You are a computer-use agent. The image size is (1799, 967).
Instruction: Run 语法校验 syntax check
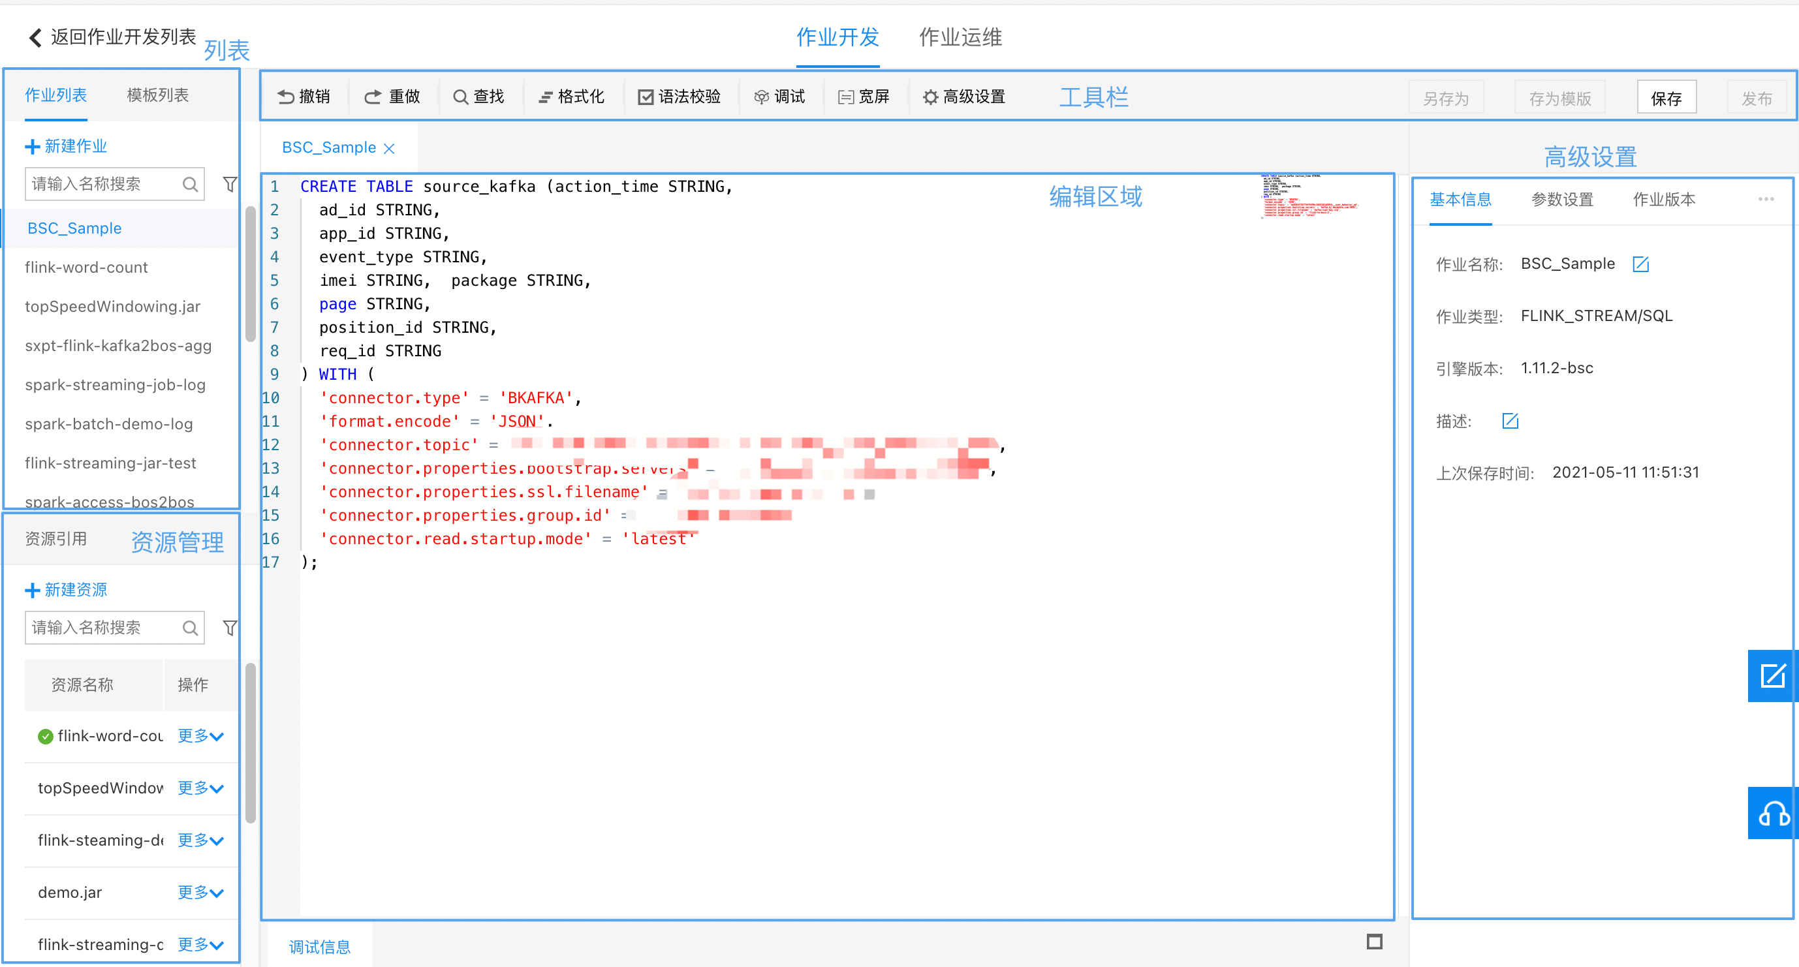[x=679, y=97]
